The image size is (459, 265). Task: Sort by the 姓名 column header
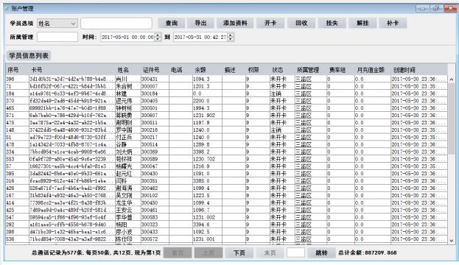click(x=123, y=70)
